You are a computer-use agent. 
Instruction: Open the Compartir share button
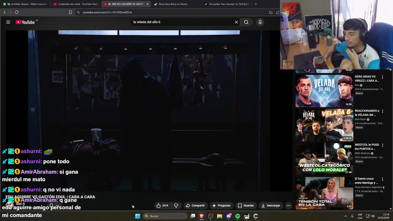(195, 206)
